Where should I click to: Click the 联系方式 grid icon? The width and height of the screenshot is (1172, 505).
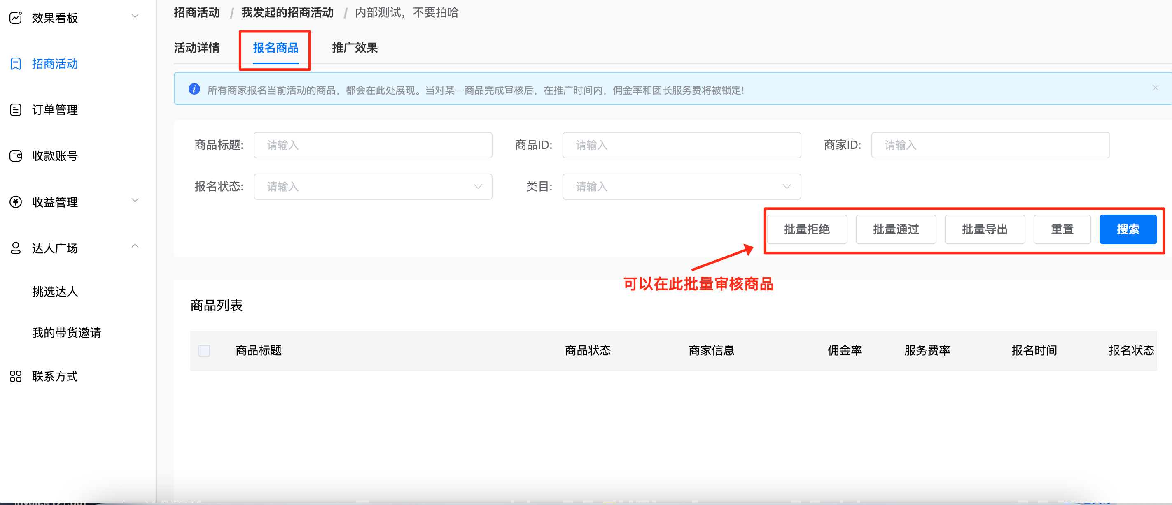click(x=16, y=376)
